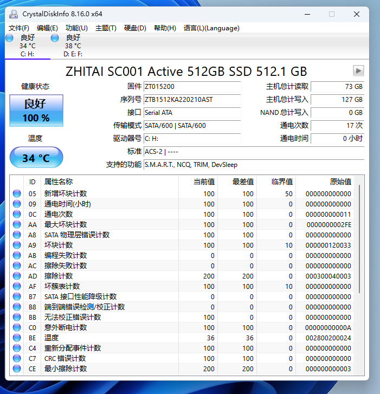Click status orb for C4 重新分配事件计数
This screenshot has height=394, width=380.
(x=17, y=348)
